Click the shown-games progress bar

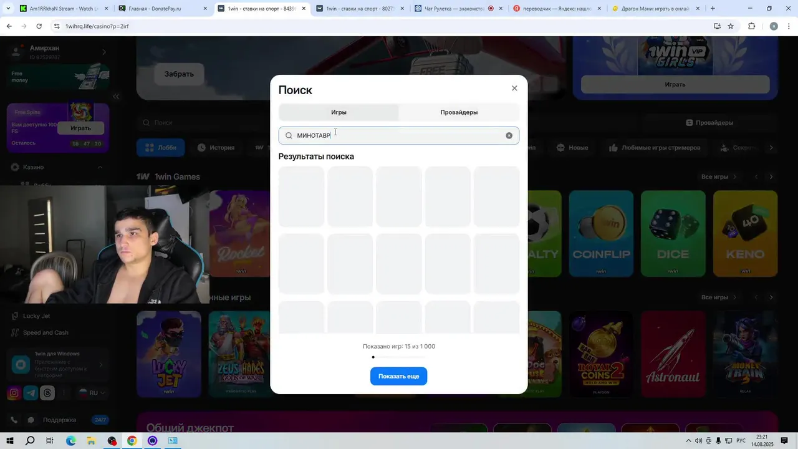(399, 357)
